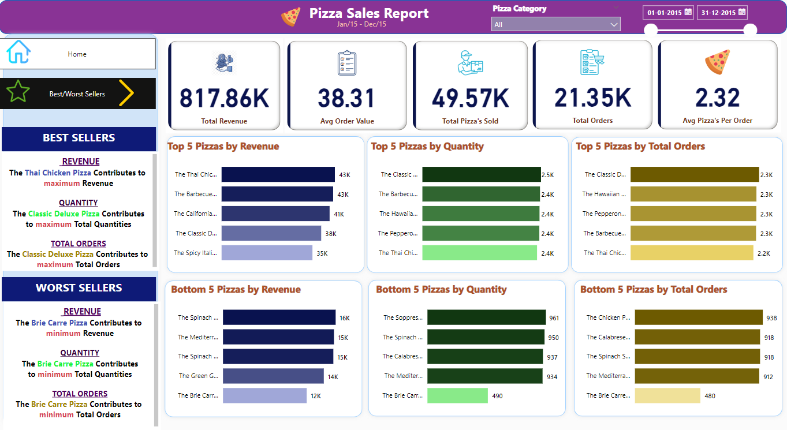Click the green star icon beside Best/Worst Sellers

[x=18, y=93]
